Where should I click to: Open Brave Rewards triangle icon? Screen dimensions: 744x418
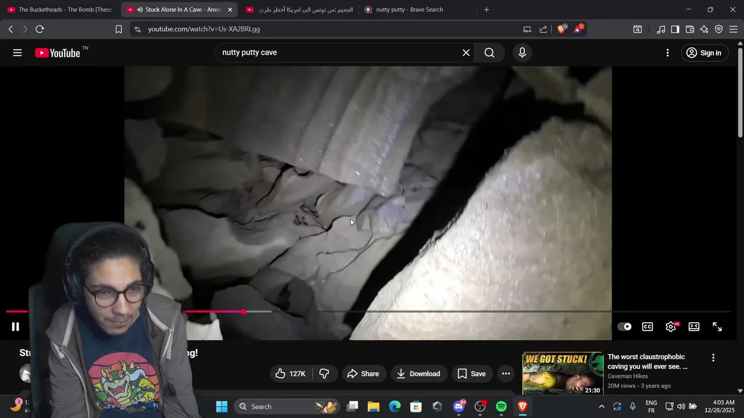[578, 29]
